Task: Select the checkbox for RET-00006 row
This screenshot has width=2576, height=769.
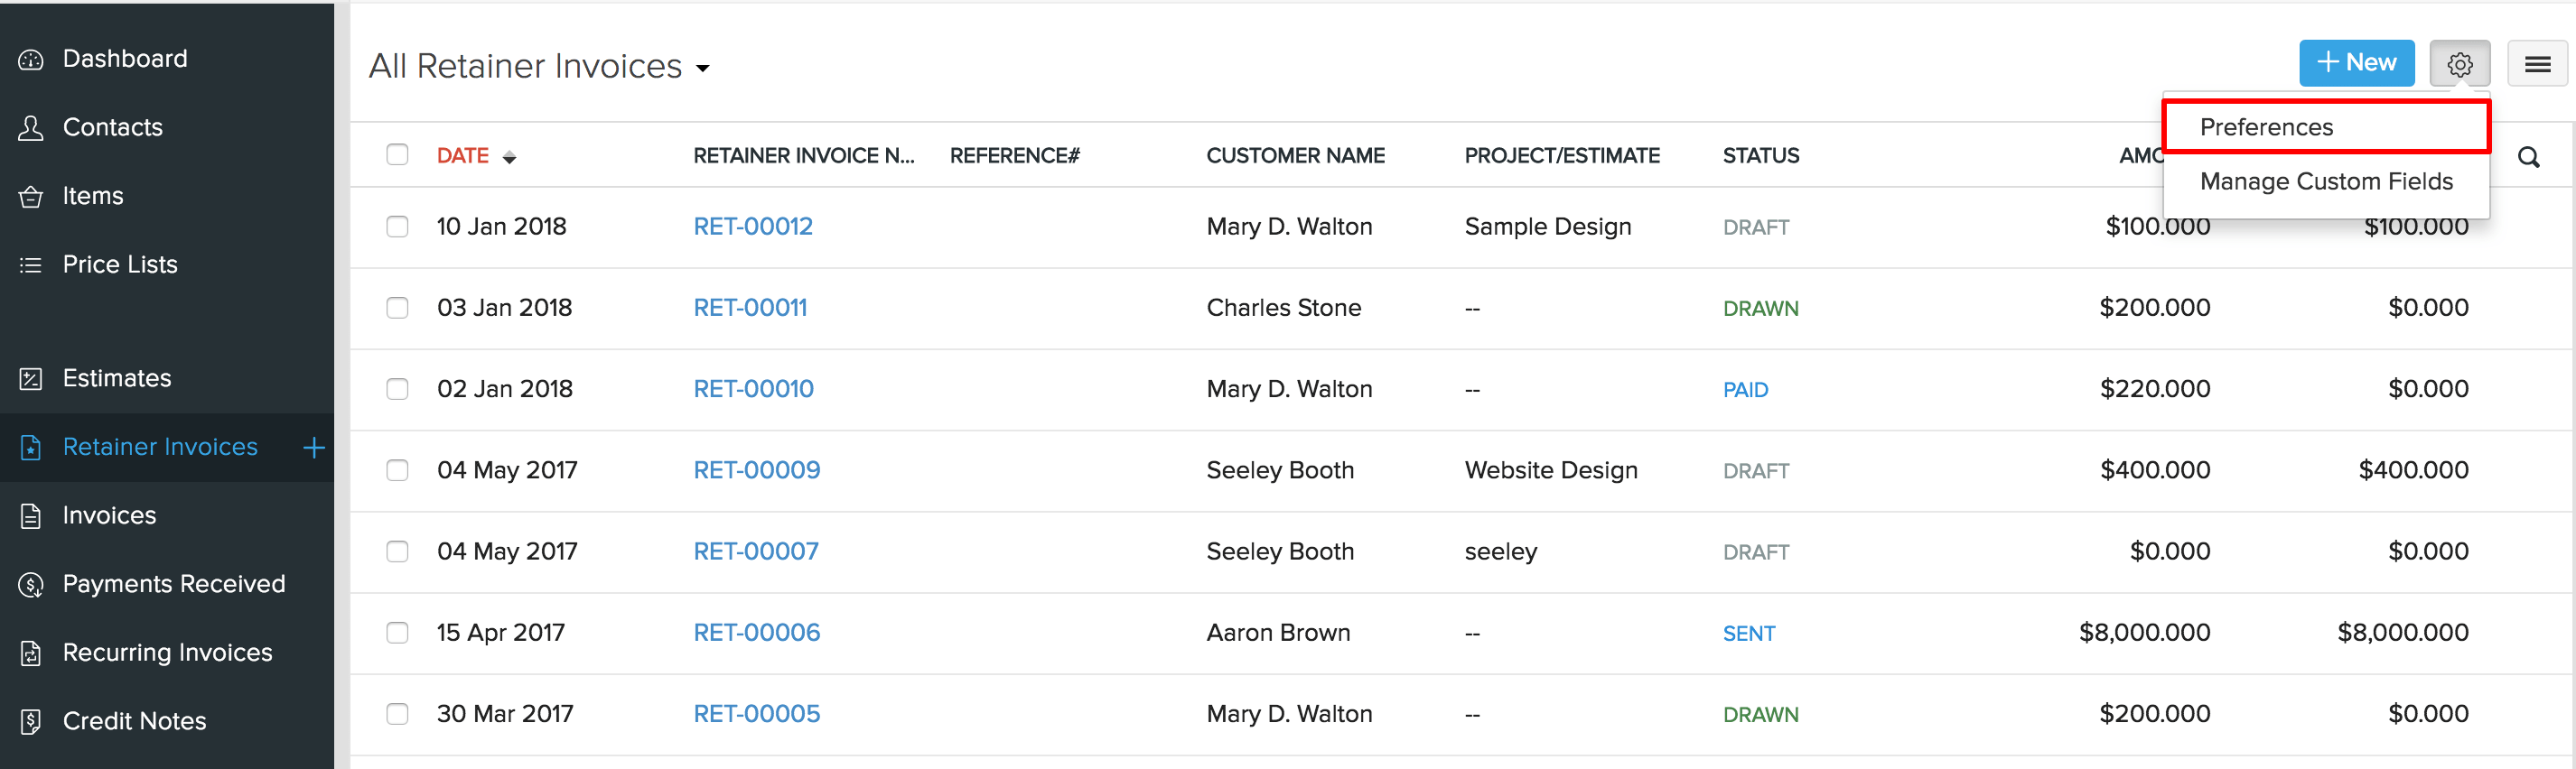Action: click(397, 634)
